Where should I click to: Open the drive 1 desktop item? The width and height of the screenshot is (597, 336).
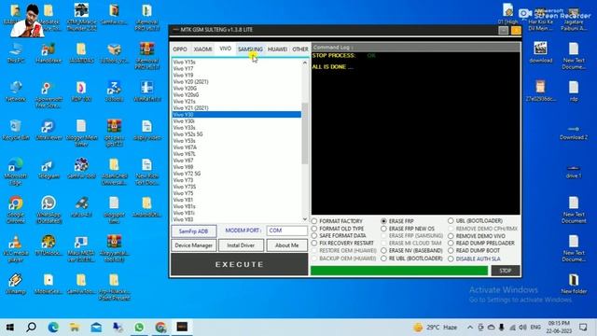(574, 172)
